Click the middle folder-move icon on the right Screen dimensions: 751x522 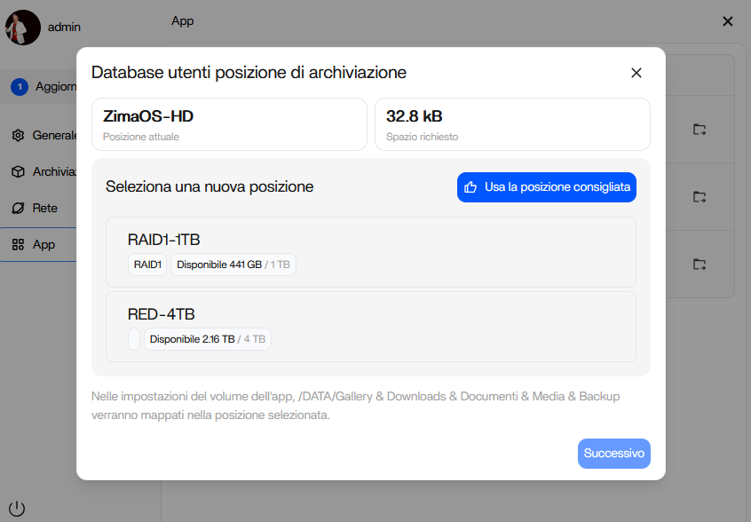(x=700, y=196)
